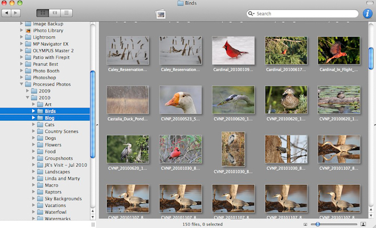
Task: Click the photo stack icon in toolbar
Action: [x=161, y=14]
